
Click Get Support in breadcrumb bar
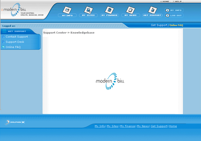click(x=159, y=25)
